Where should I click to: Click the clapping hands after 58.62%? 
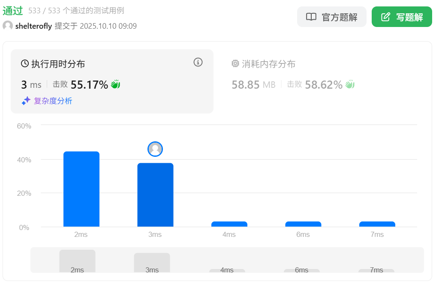pyautogui.click(x=350, y=84)
